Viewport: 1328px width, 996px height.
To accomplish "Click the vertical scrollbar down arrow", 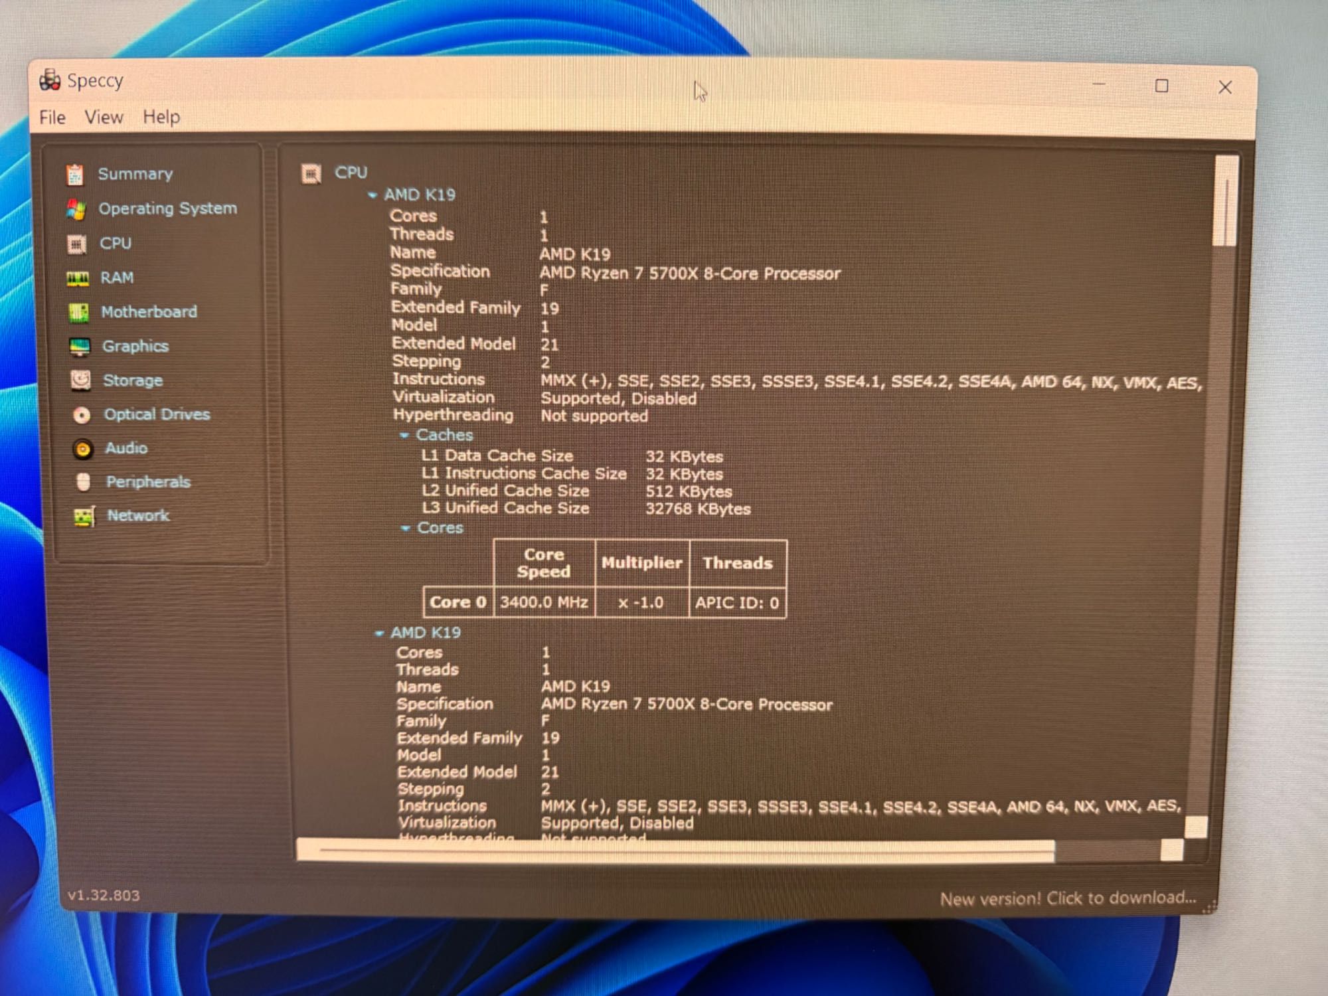I will point(1196,827).
